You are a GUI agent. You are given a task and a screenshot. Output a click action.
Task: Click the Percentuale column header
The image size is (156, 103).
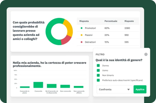tap(111, 21)
